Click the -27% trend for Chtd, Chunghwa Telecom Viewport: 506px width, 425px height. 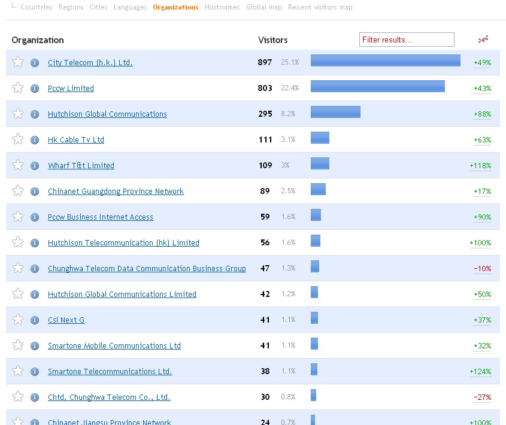tap(482, 397)
